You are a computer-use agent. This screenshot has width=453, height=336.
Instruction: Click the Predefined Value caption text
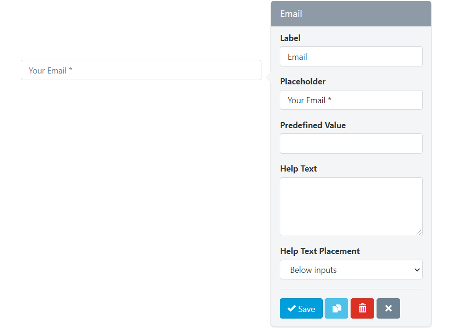[313, 125]
